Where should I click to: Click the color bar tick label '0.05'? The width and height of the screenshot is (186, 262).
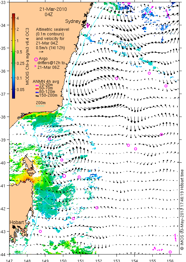[21, 89]
